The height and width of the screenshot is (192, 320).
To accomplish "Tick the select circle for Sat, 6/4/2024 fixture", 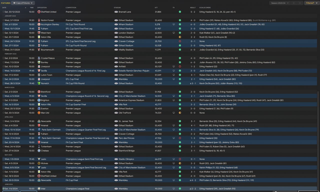I will 3,125.
